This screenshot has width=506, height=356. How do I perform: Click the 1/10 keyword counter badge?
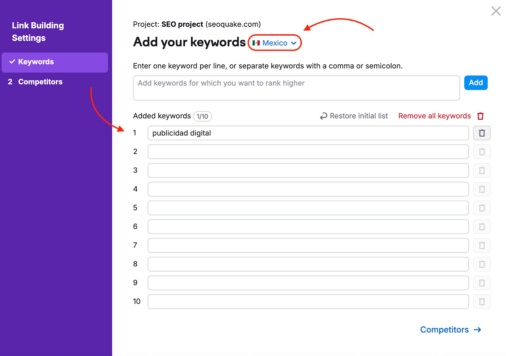coord(202,116)
